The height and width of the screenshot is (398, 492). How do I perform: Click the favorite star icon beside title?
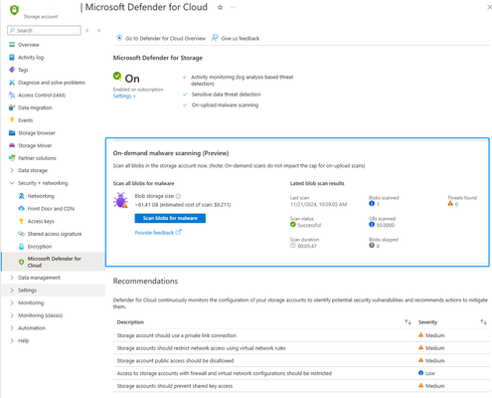click(x=220, y=7)
